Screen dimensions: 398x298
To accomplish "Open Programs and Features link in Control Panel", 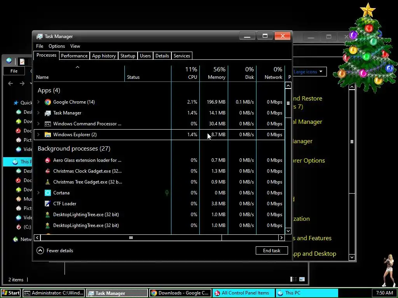I will click(x=312, y=238).
